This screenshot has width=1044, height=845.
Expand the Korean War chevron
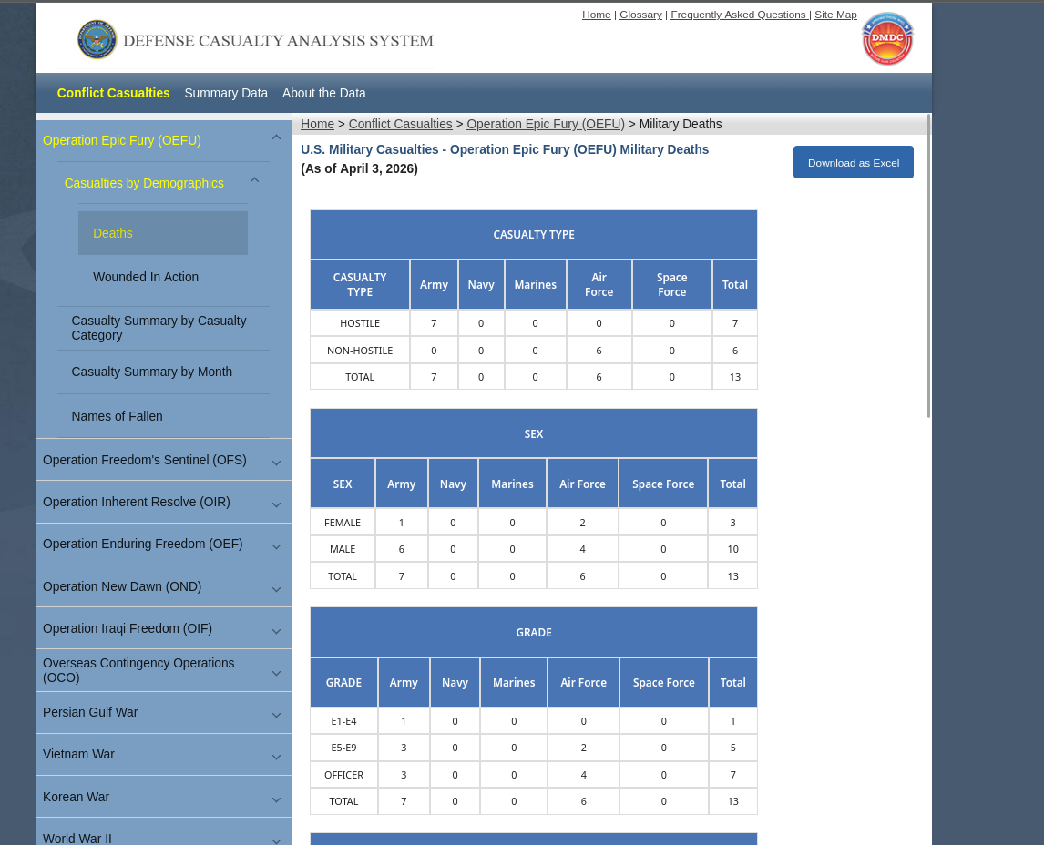(276, 799)
